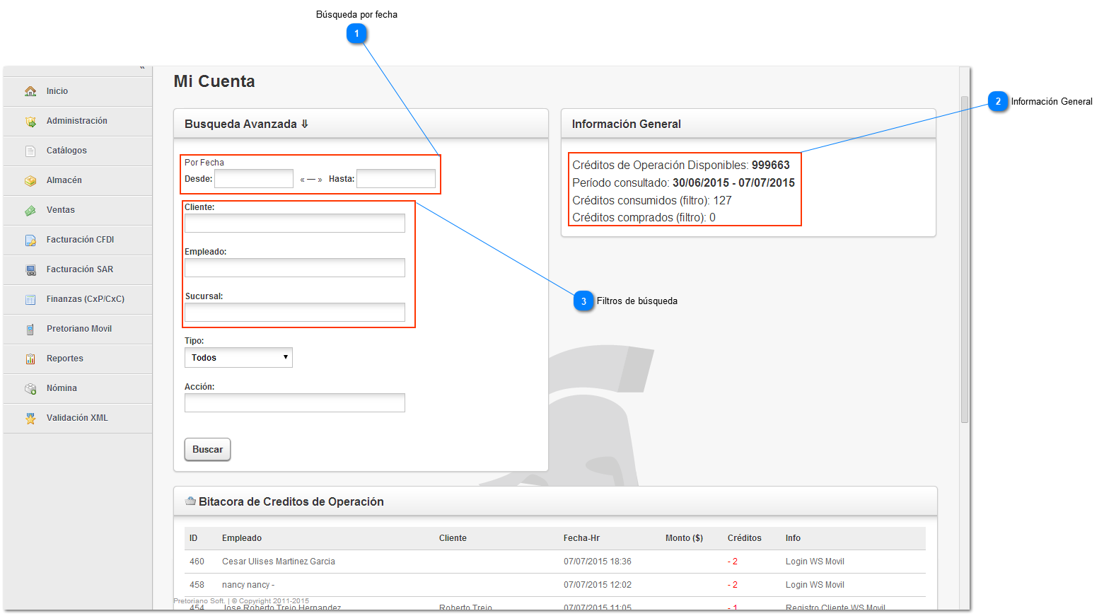1104x616 pixels.
Task: Select the nancy nancy - employee cell
Action: point(248,585)
